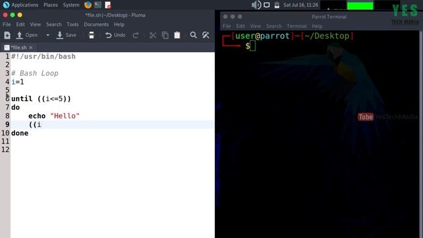Open Pluma File menu
The height and width of the screenshot is (238, 423).
pyautogui.click(x=7, y=24)
